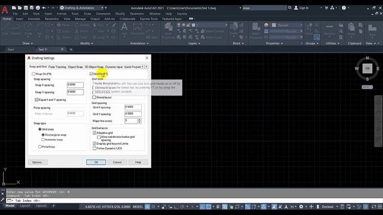This screenshot has height=215, width=383.
Task: Select the Text tool in Annotation panel
Action: (x=124, y=29)
